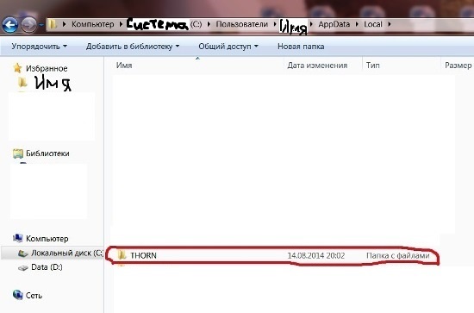Image resolution: width=474 pixels, height=313 pixels.
Task: Click THORN type Папка с файлами
Action: [398, 255]
